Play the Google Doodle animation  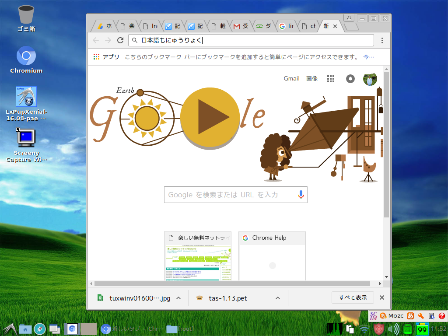[210, 117]
